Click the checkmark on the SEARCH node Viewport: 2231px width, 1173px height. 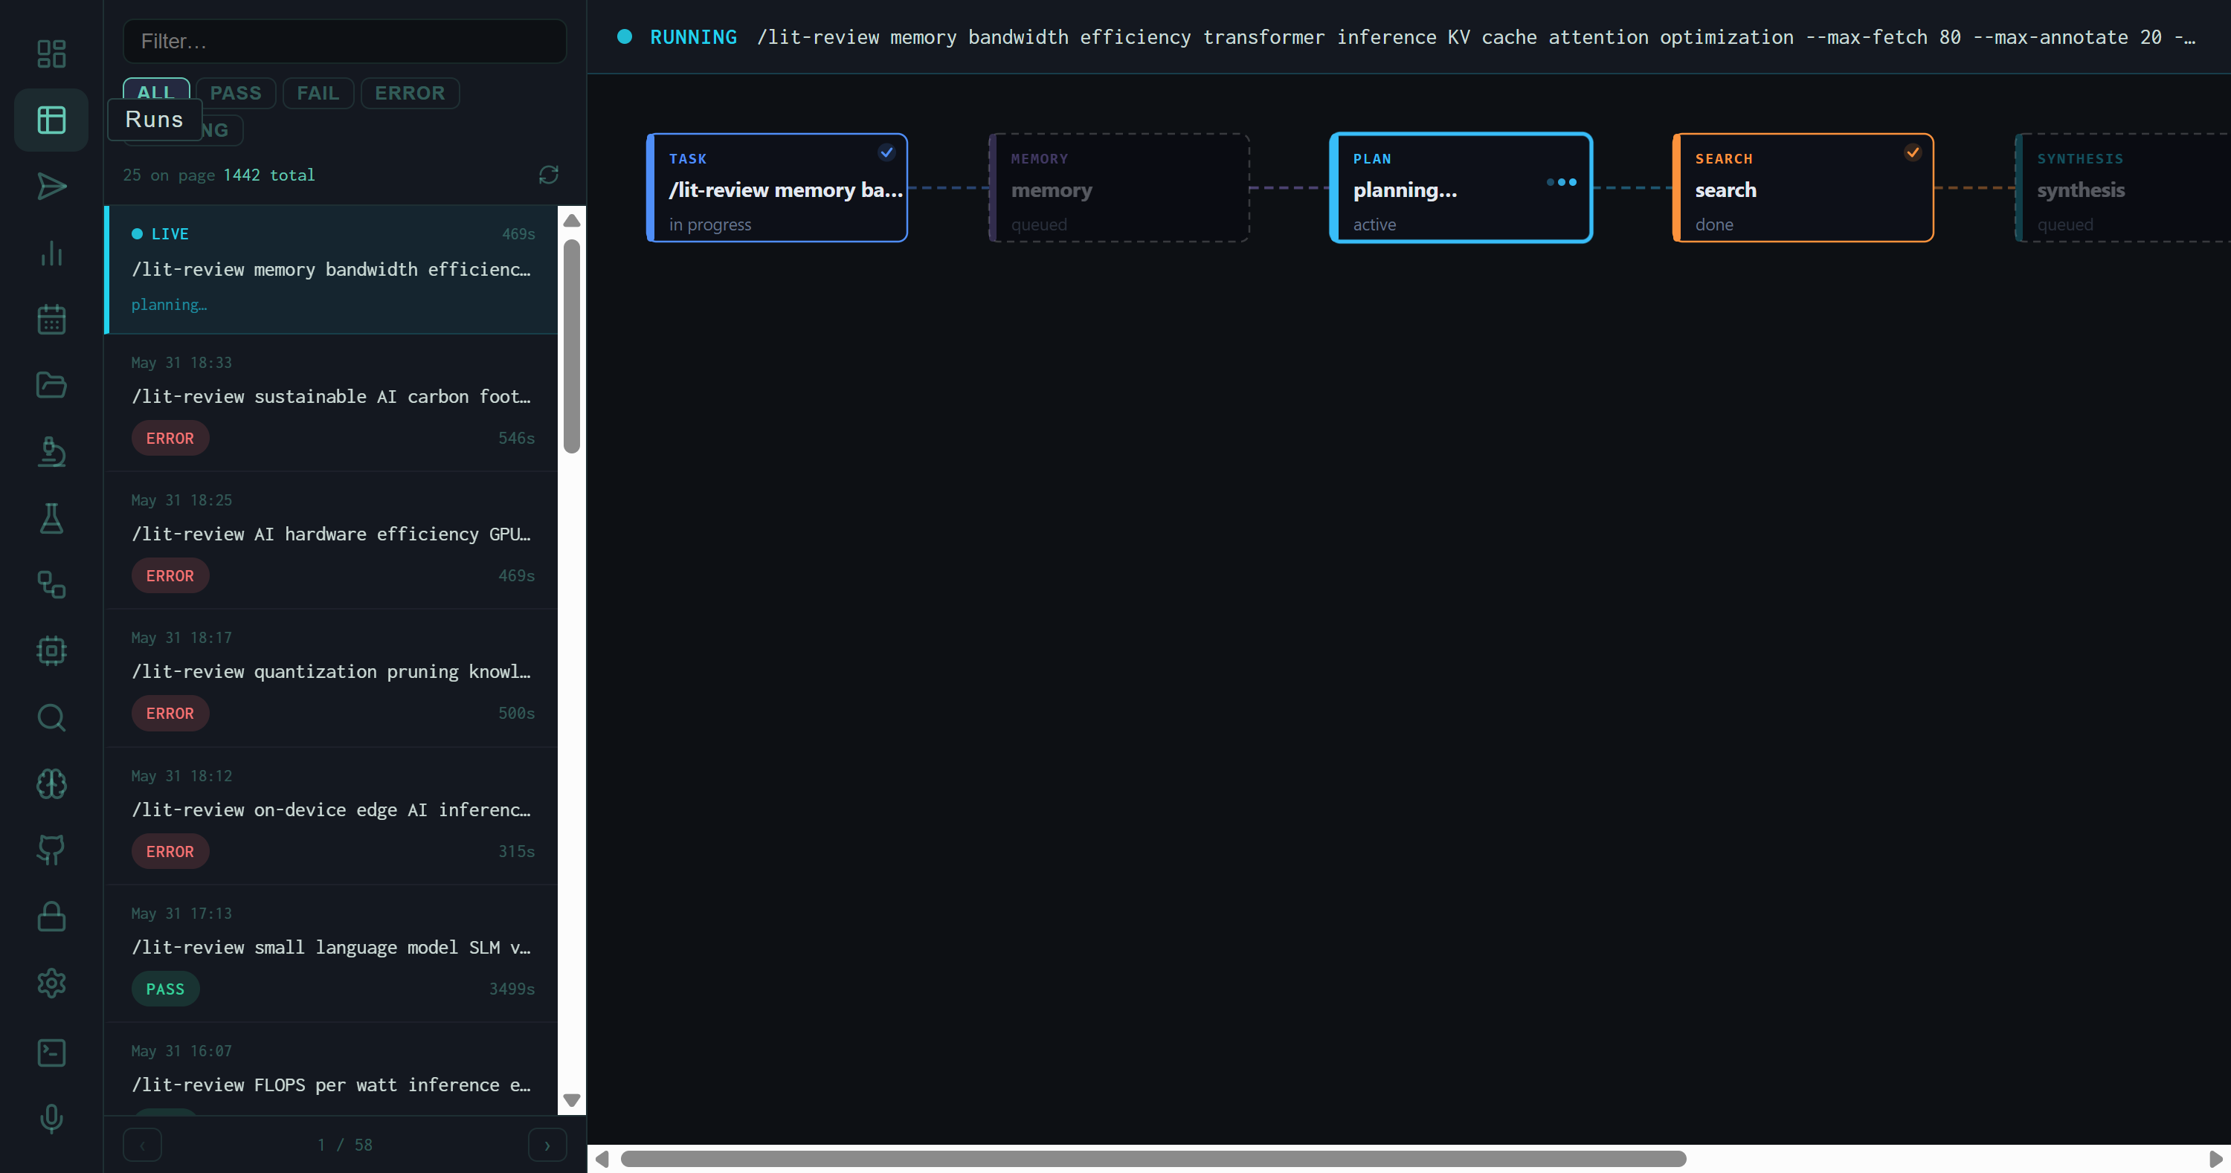pyautogui.click(x=1912, y=152)
